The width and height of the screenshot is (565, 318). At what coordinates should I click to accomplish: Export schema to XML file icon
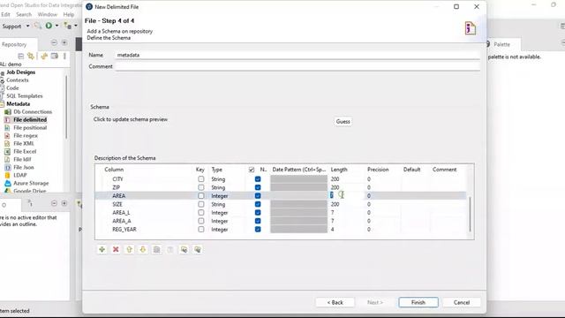(x=198, y=249)
